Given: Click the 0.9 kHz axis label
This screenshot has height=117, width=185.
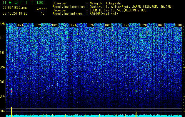Looking at the screenshot, I should coord(3,67).
